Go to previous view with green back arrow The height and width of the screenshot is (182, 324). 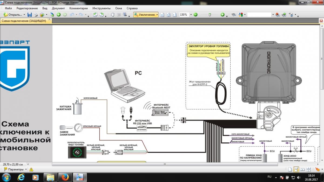(59, 15)
